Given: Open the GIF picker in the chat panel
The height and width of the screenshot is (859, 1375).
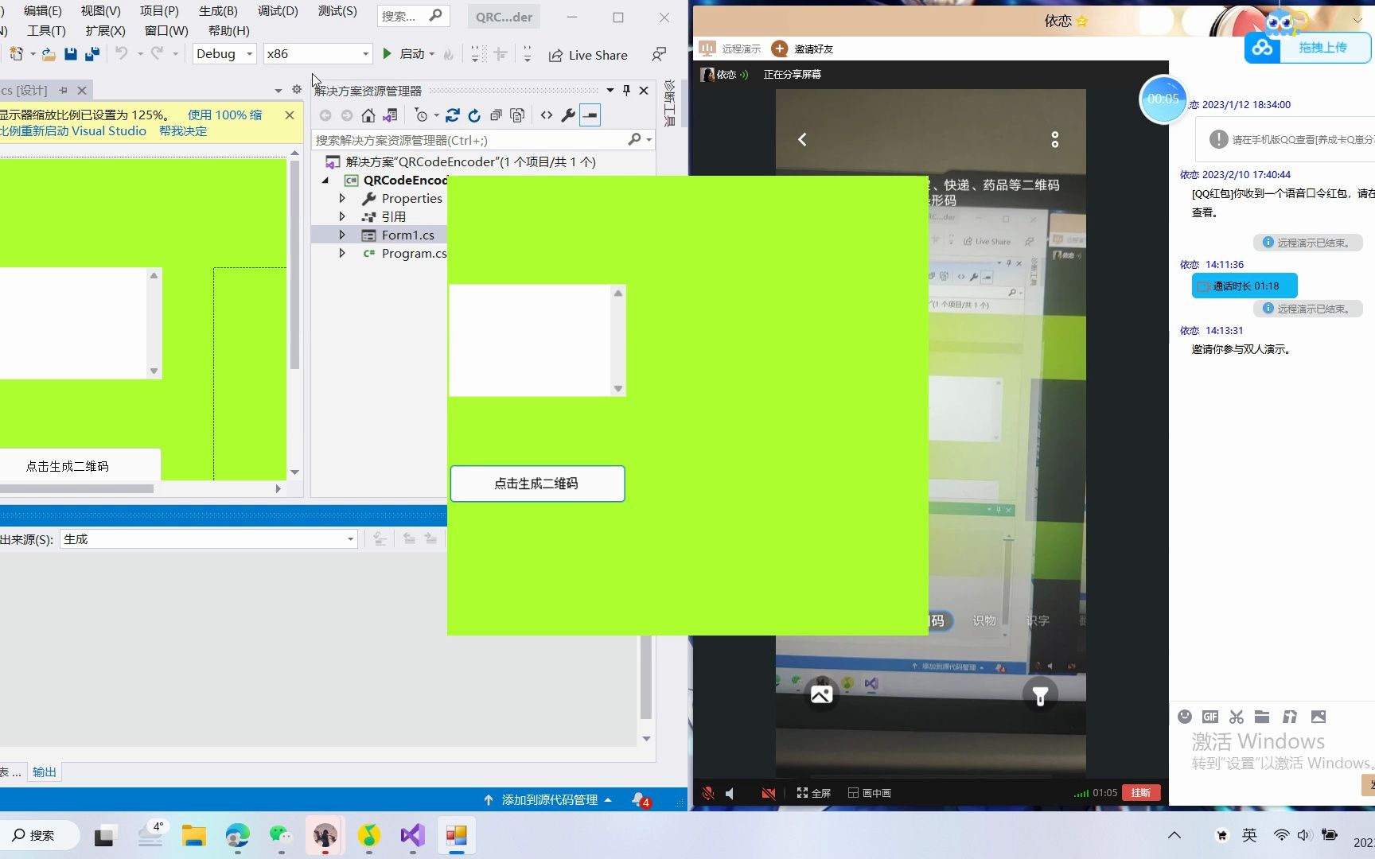Looking at the screenshot, I should pyautogui.click(x=1210, y=716).
